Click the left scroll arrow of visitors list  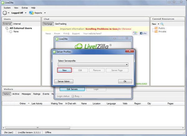click(3, 128)
